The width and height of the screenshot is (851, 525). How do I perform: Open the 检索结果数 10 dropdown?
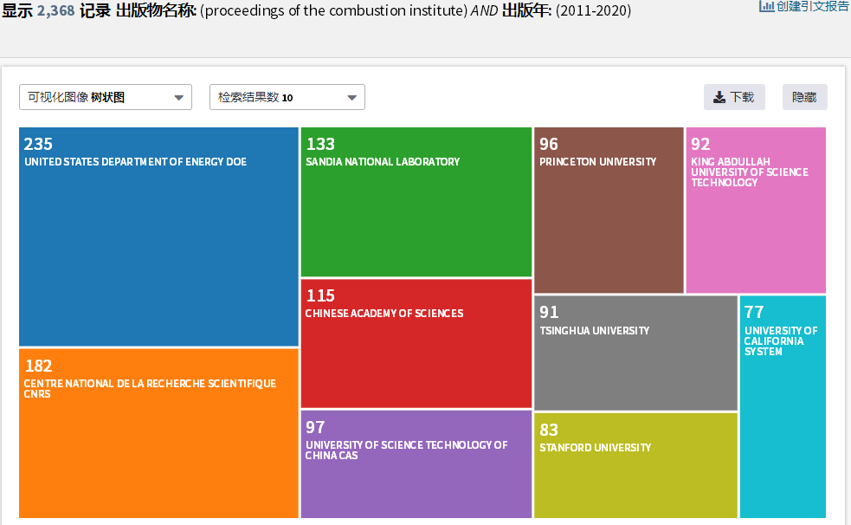click(x=287, y=97)
